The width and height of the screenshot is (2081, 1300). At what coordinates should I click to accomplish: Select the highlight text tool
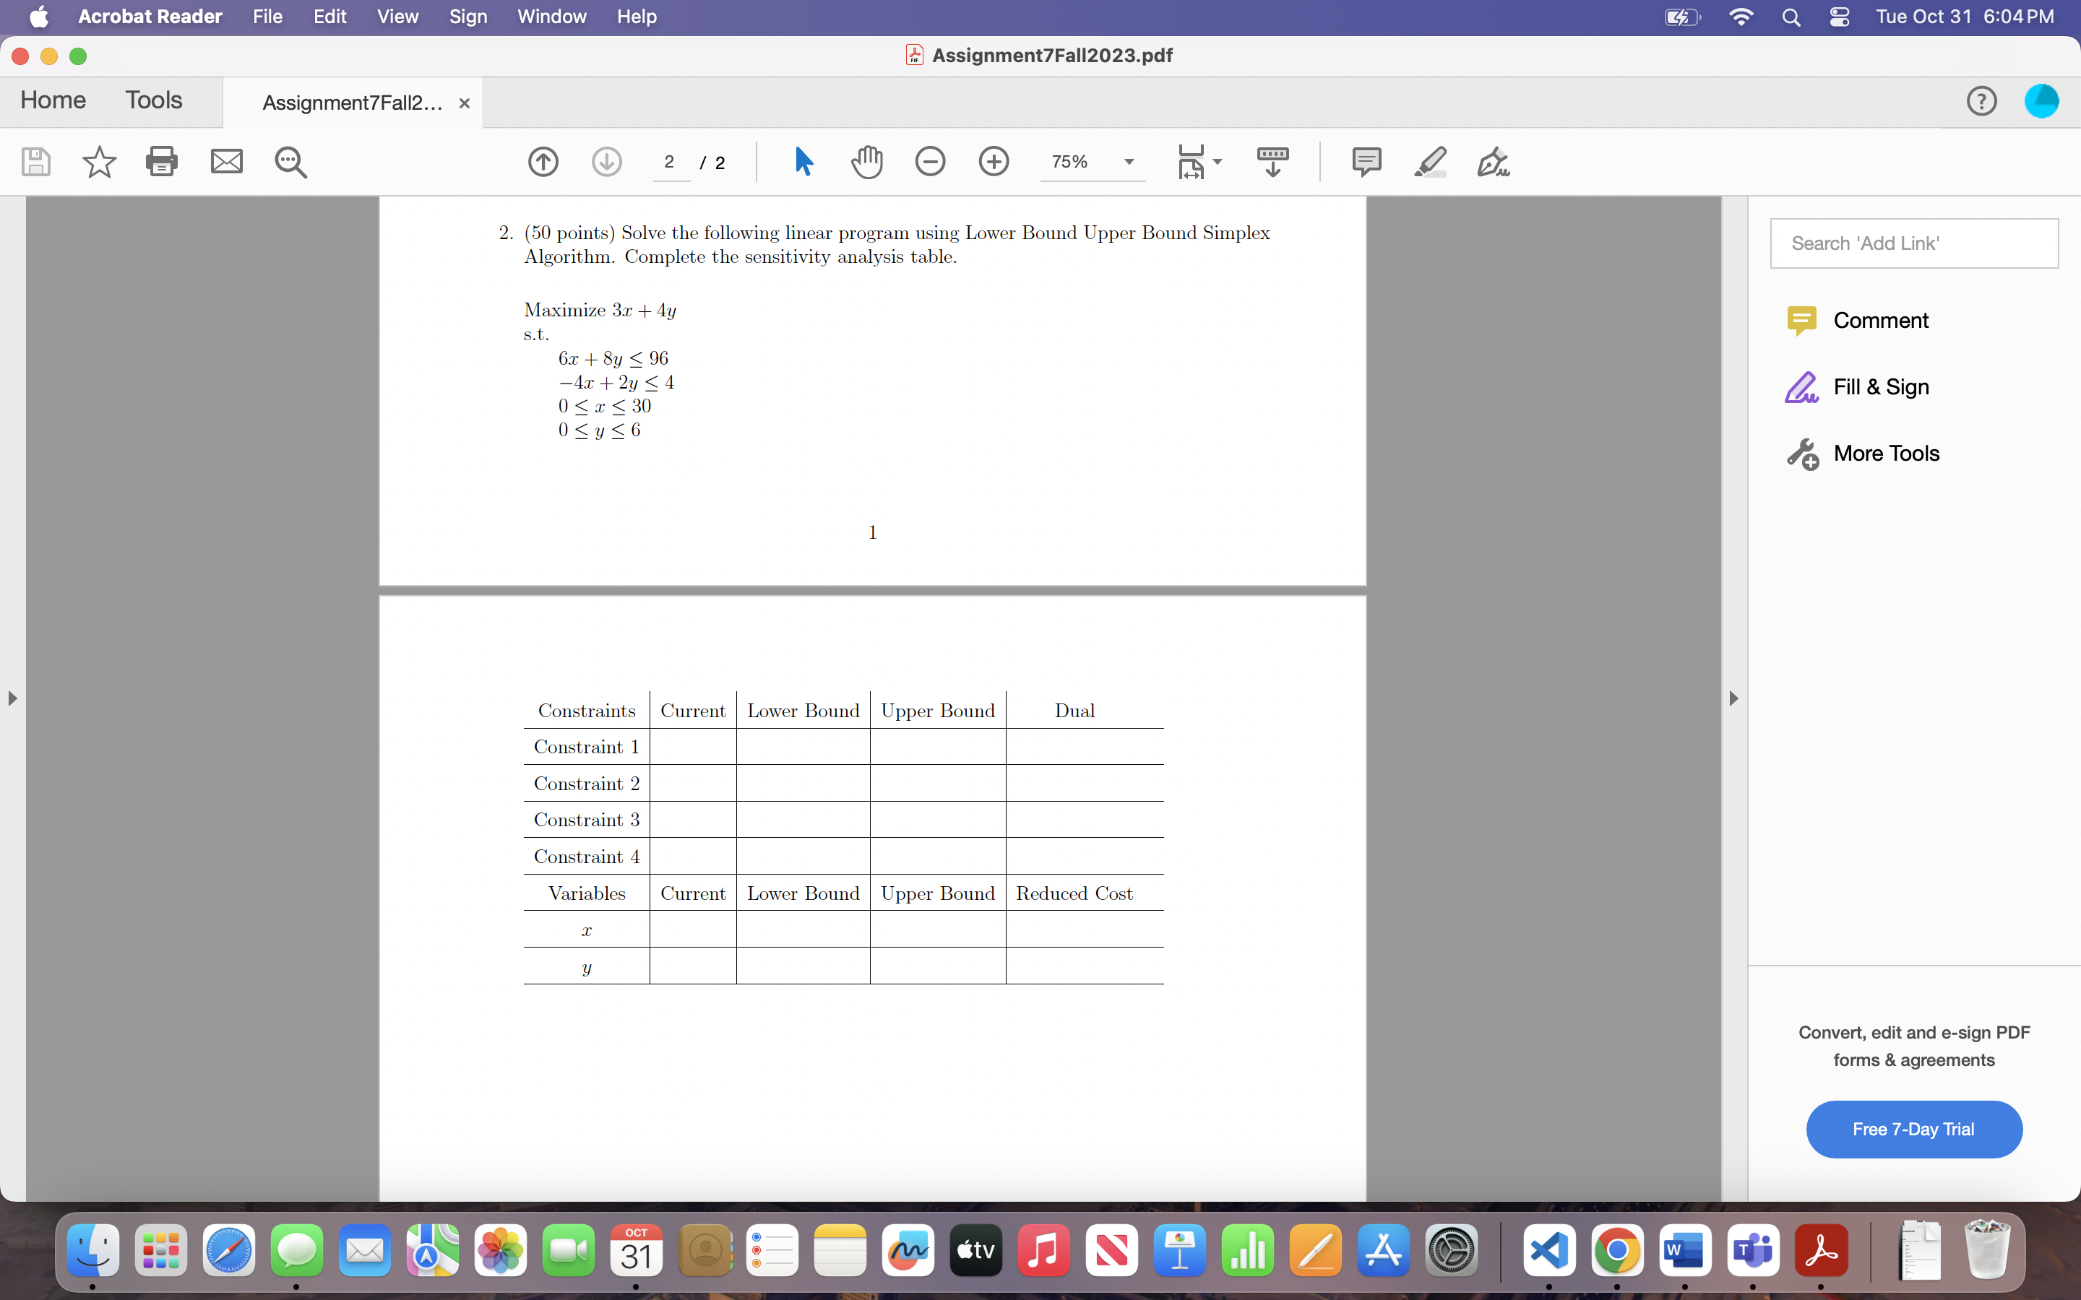click(1430, 162)
